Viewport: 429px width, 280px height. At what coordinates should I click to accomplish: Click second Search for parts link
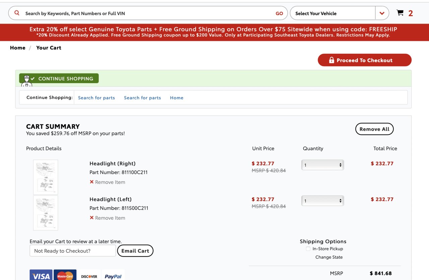click(142, 98)
